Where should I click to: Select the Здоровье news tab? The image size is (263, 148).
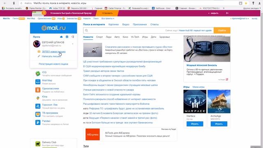tap(164, 37)
